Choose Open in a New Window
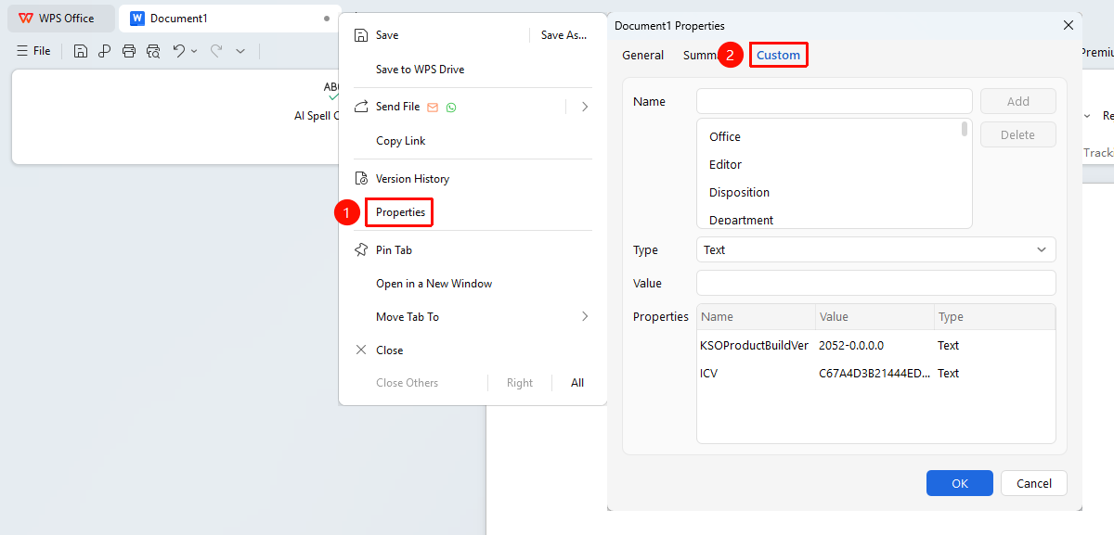 point(434,284)
